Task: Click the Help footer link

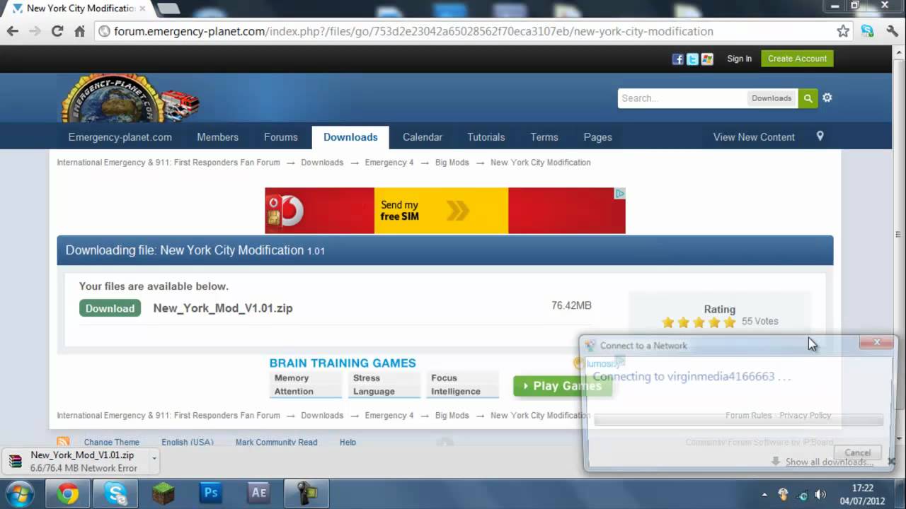Action: pyautogui.click(x=348, y=443)
